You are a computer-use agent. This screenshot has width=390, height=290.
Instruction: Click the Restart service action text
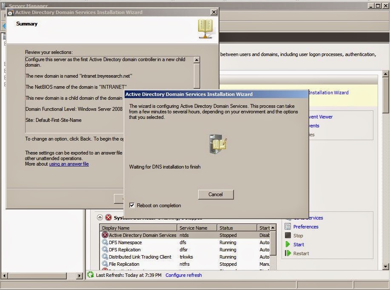point(301,253)
